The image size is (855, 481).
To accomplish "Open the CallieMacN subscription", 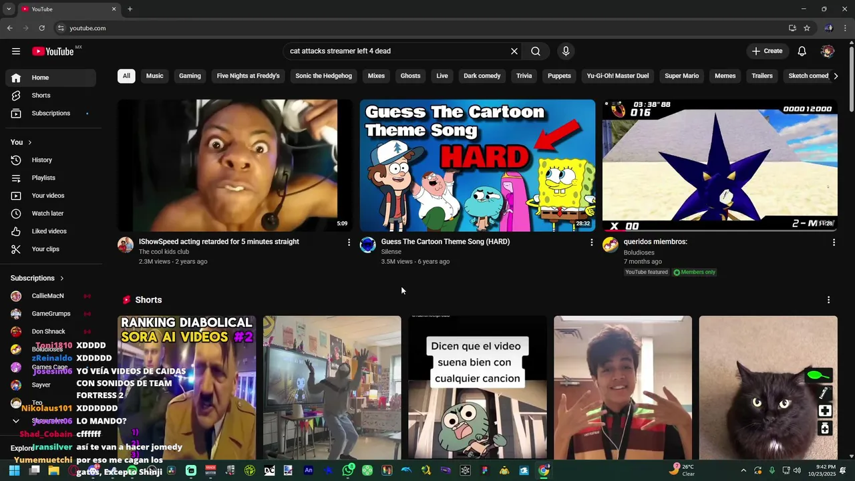I will 51,296.
